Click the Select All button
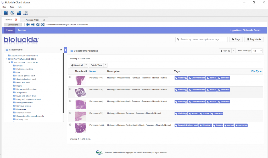 pos(77,65)
